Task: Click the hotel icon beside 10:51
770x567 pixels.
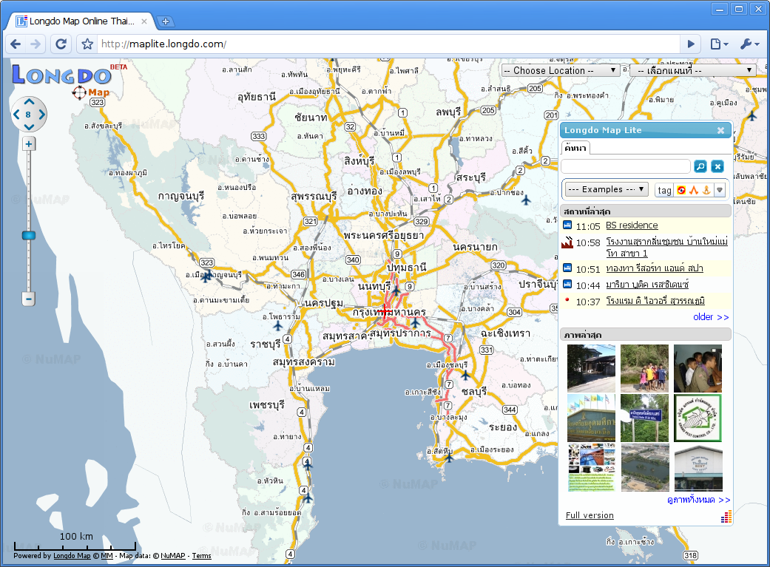Action: (567, 268)
